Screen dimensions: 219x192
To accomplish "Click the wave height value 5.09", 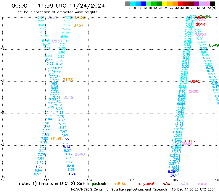I will coord(200,39).
